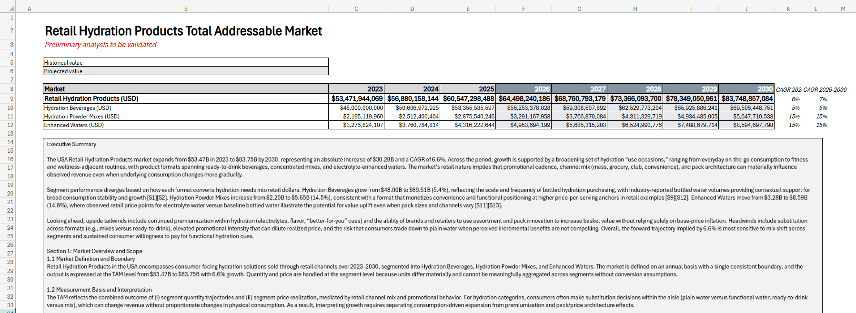Click 'Section 1: Market Overview and Scope' heading
The width and height of the screenshot is (856, 313).
point(94,251)
